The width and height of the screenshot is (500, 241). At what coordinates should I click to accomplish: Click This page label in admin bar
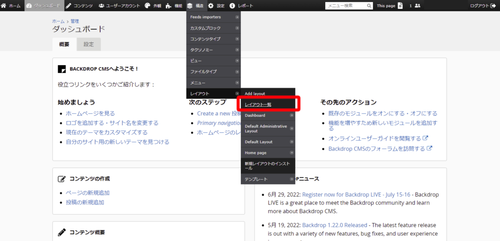point(386,6)
